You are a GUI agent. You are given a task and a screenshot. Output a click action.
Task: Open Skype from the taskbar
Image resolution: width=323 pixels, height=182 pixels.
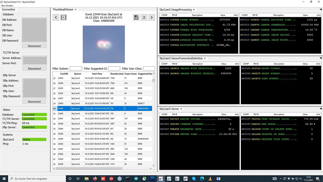coord(194,179)
